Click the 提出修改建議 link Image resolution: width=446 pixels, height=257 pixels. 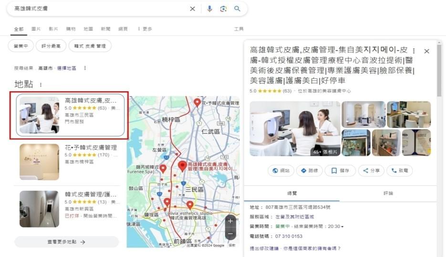coord(264,248)
